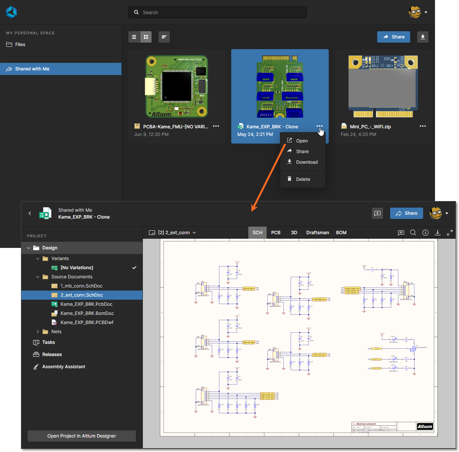Click the sheet icon before [2] 2_ext_conn
Screen dimensions: 459x452
pos(152,233)
